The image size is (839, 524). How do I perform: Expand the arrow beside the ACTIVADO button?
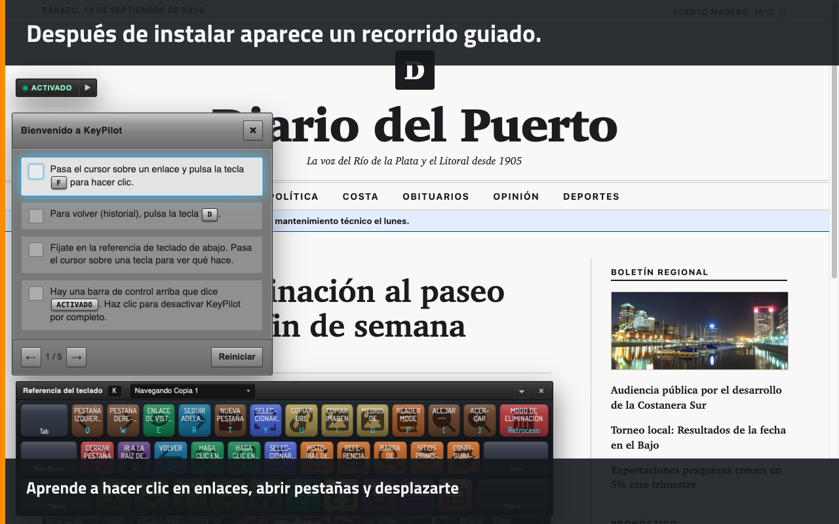pyautogui.click(x=88, y=88)
